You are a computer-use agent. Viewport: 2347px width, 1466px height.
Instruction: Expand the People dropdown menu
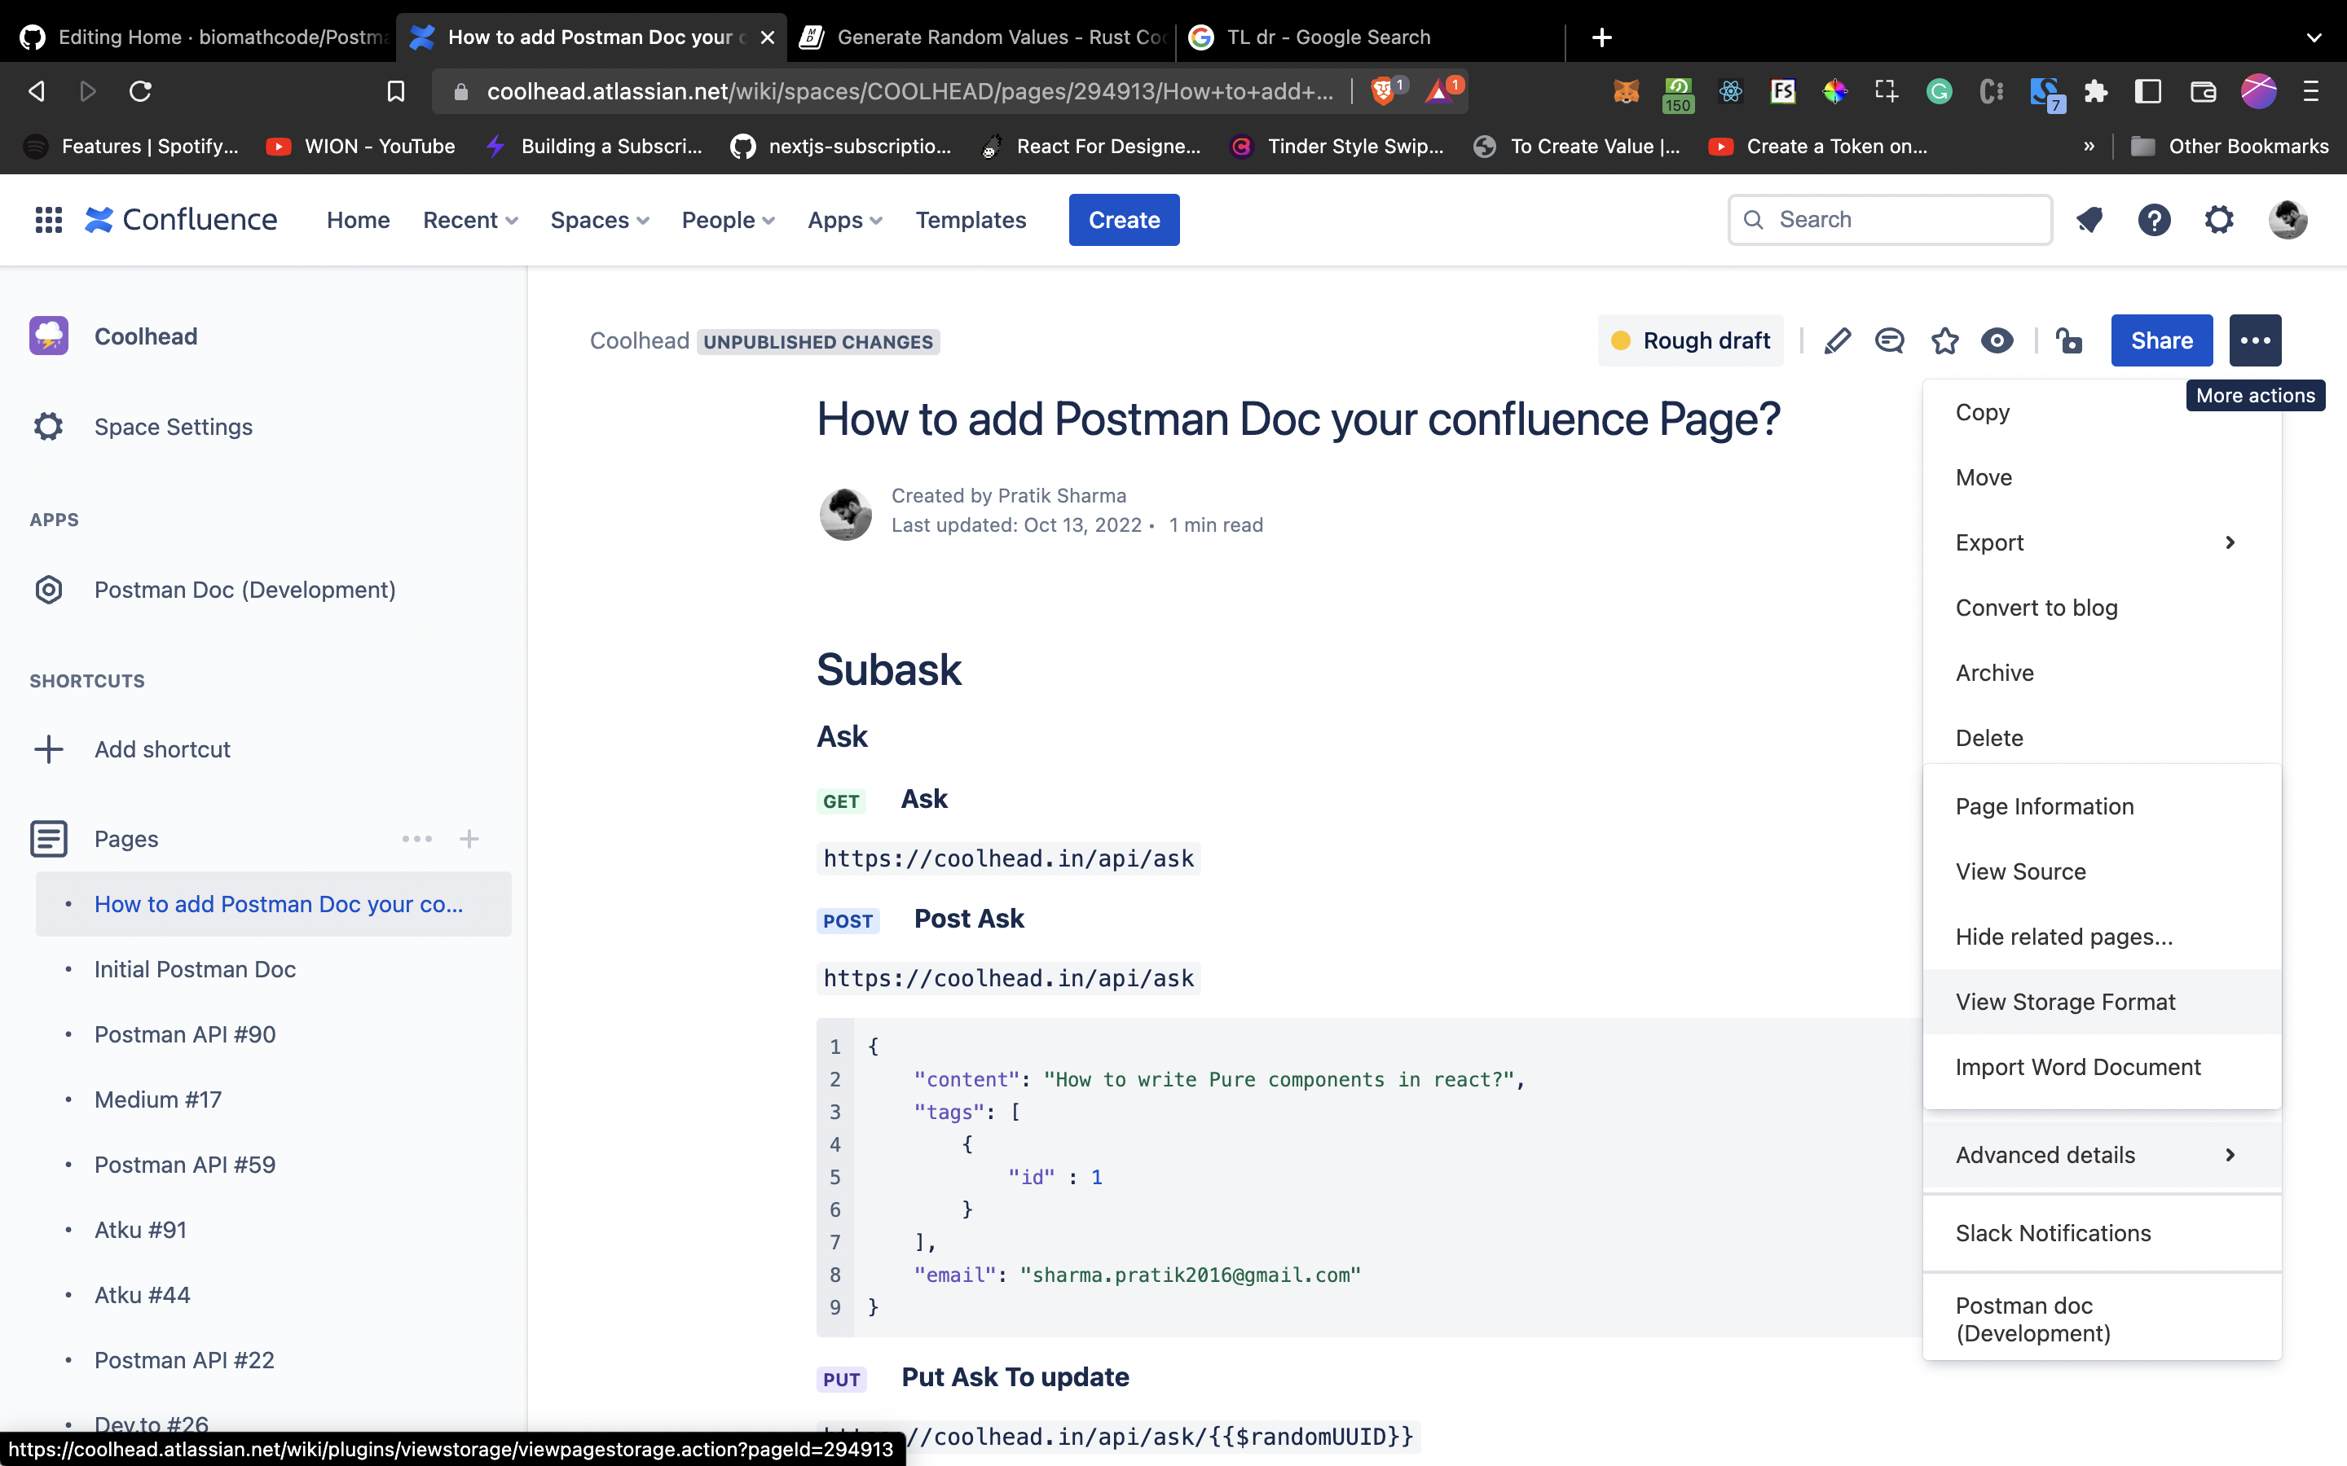(728, 220)
